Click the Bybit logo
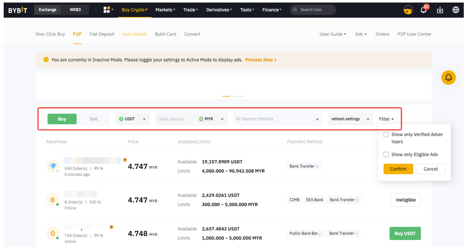Image resolution: width=466 pixels, height=251 pixels. tap(18, 10)
